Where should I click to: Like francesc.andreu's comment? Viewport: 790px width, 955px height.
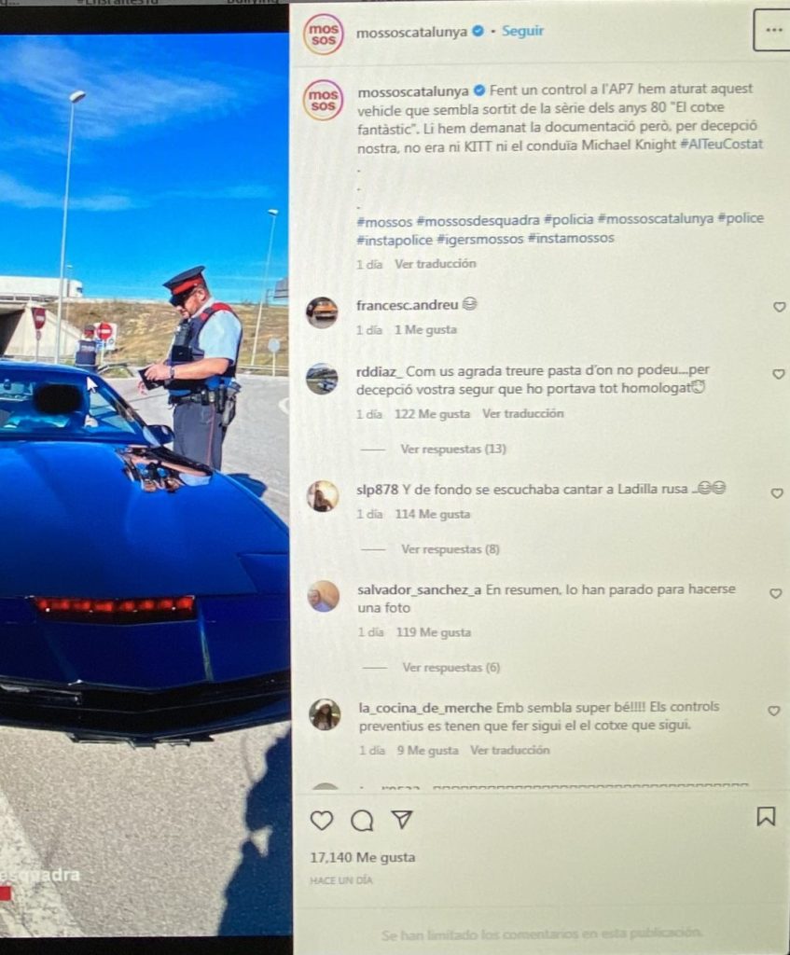779,307
